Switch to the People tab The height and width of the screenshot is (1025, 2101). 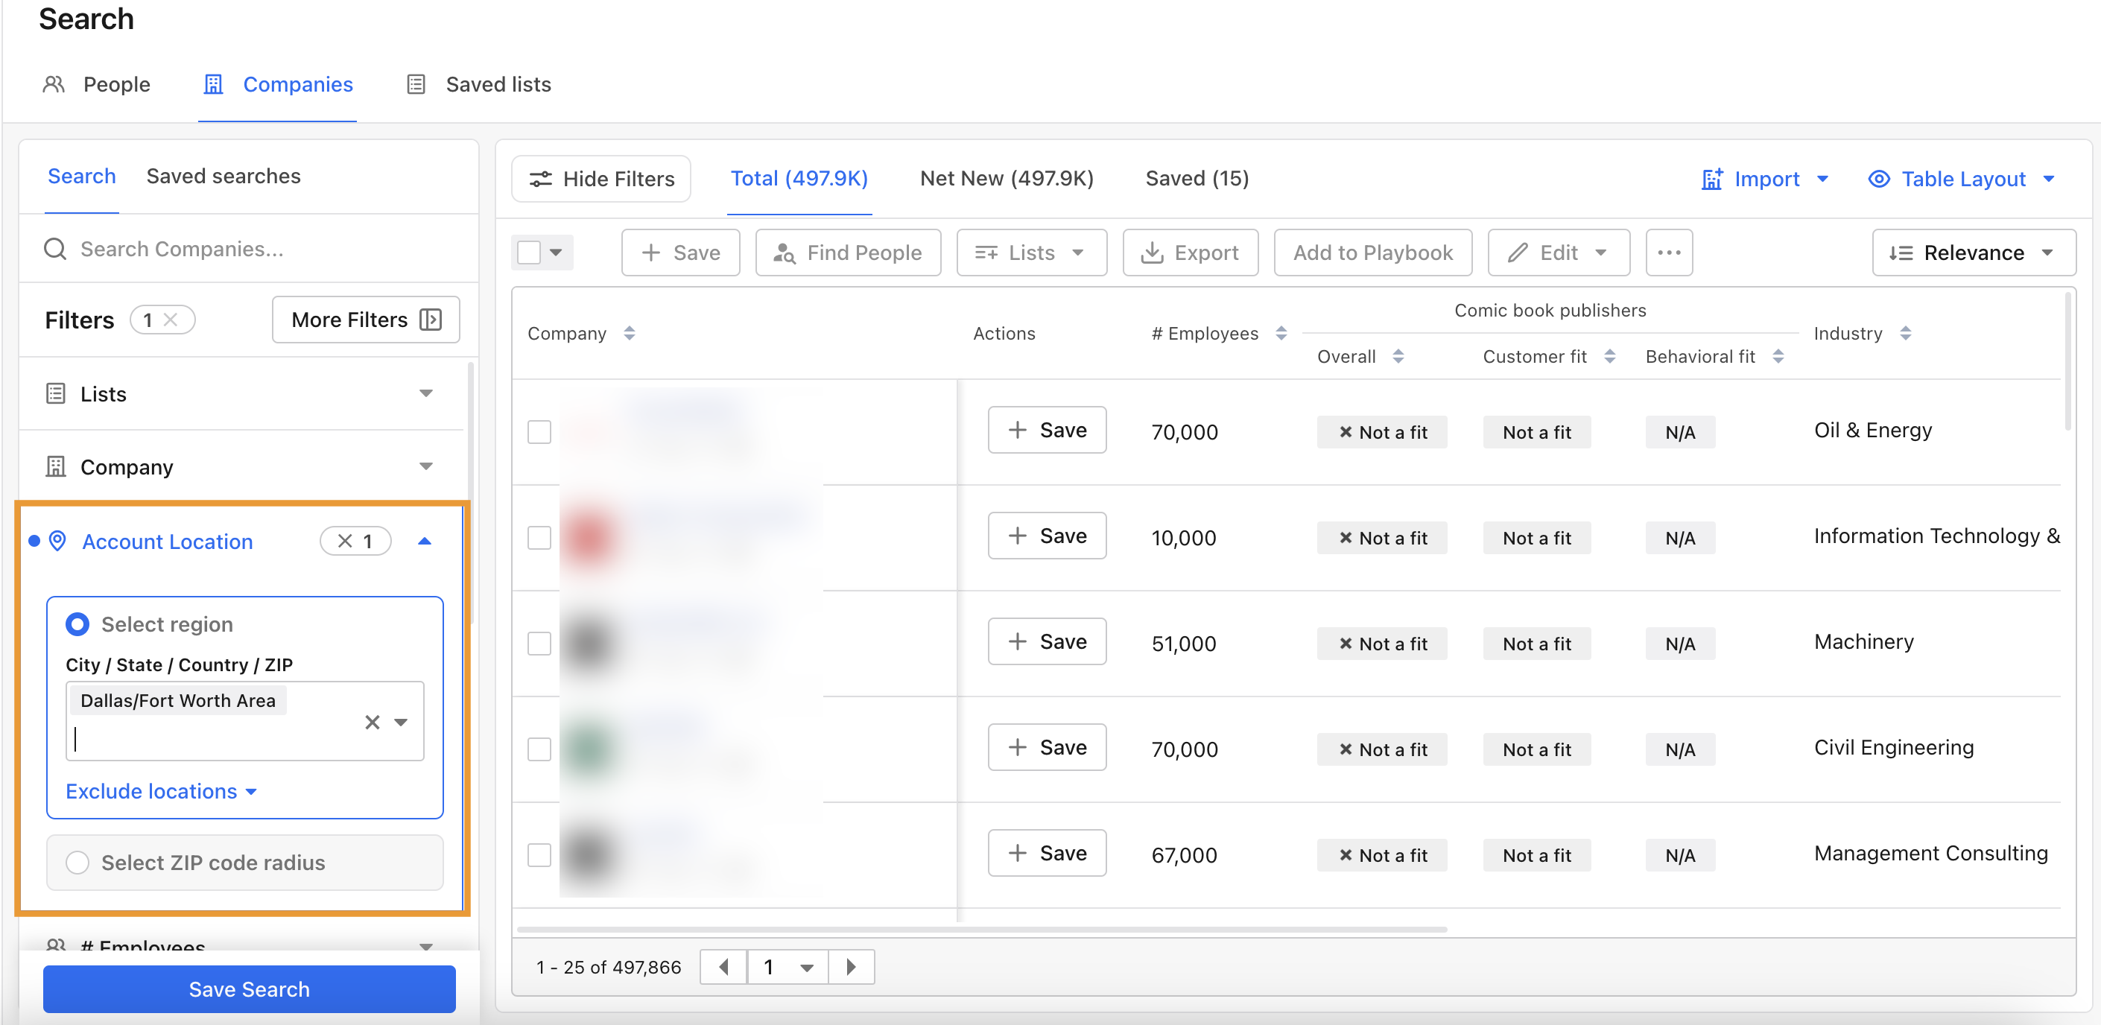[115, 84]
